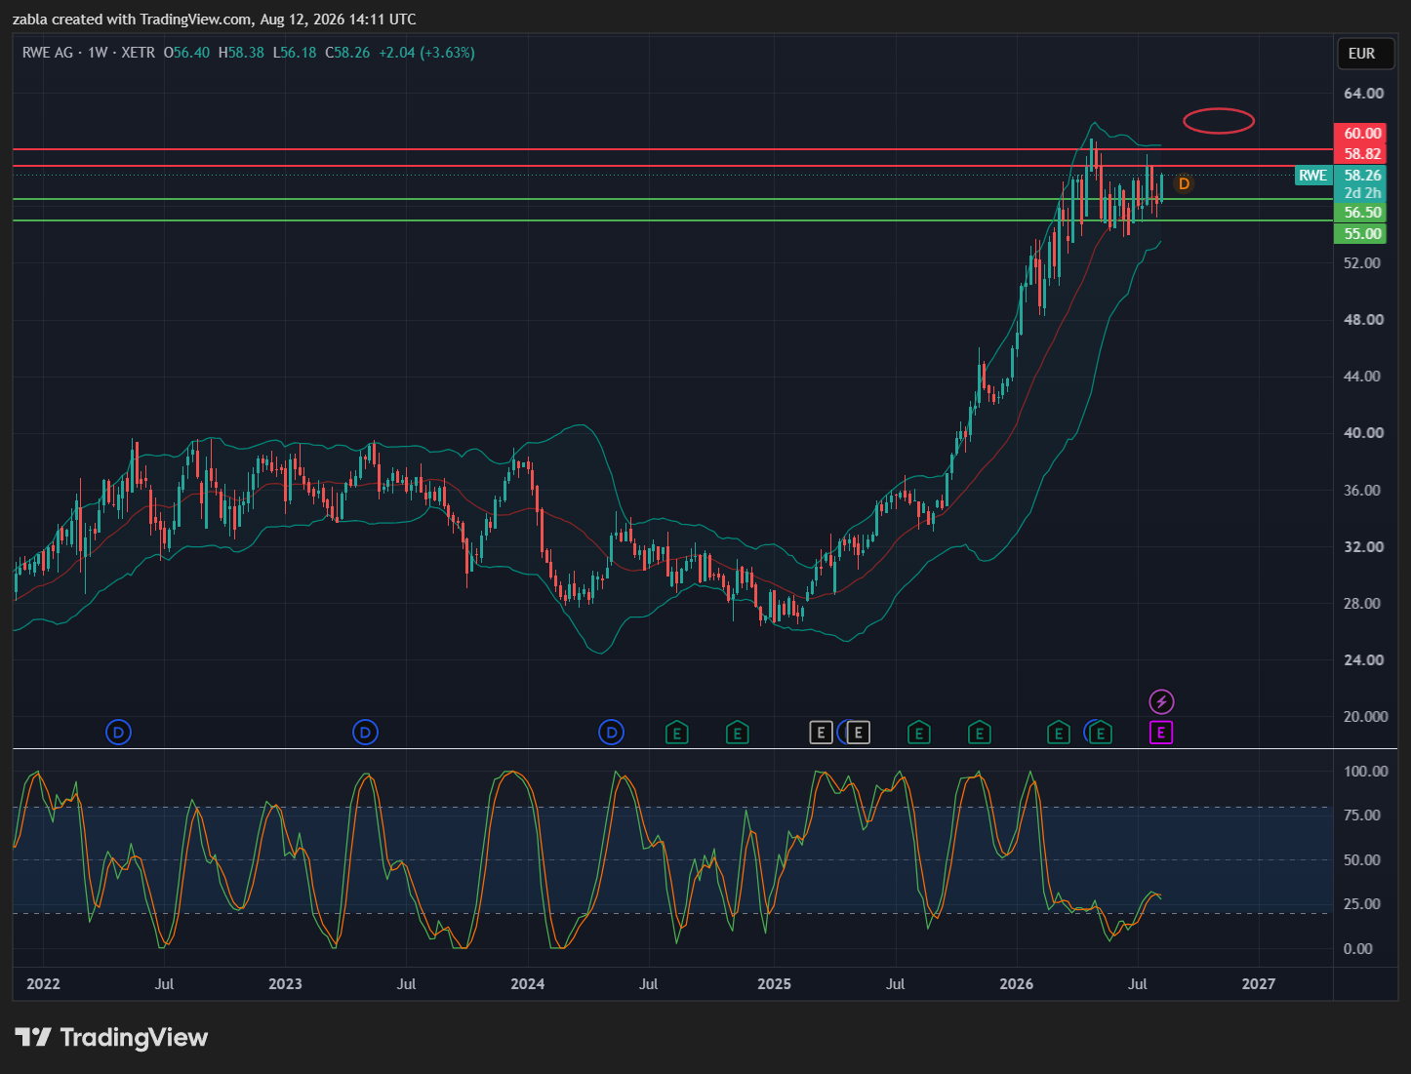Click the red 60.00 price label
The width and height of the screenshot is (1411, 1074).
click(1360, 134)
